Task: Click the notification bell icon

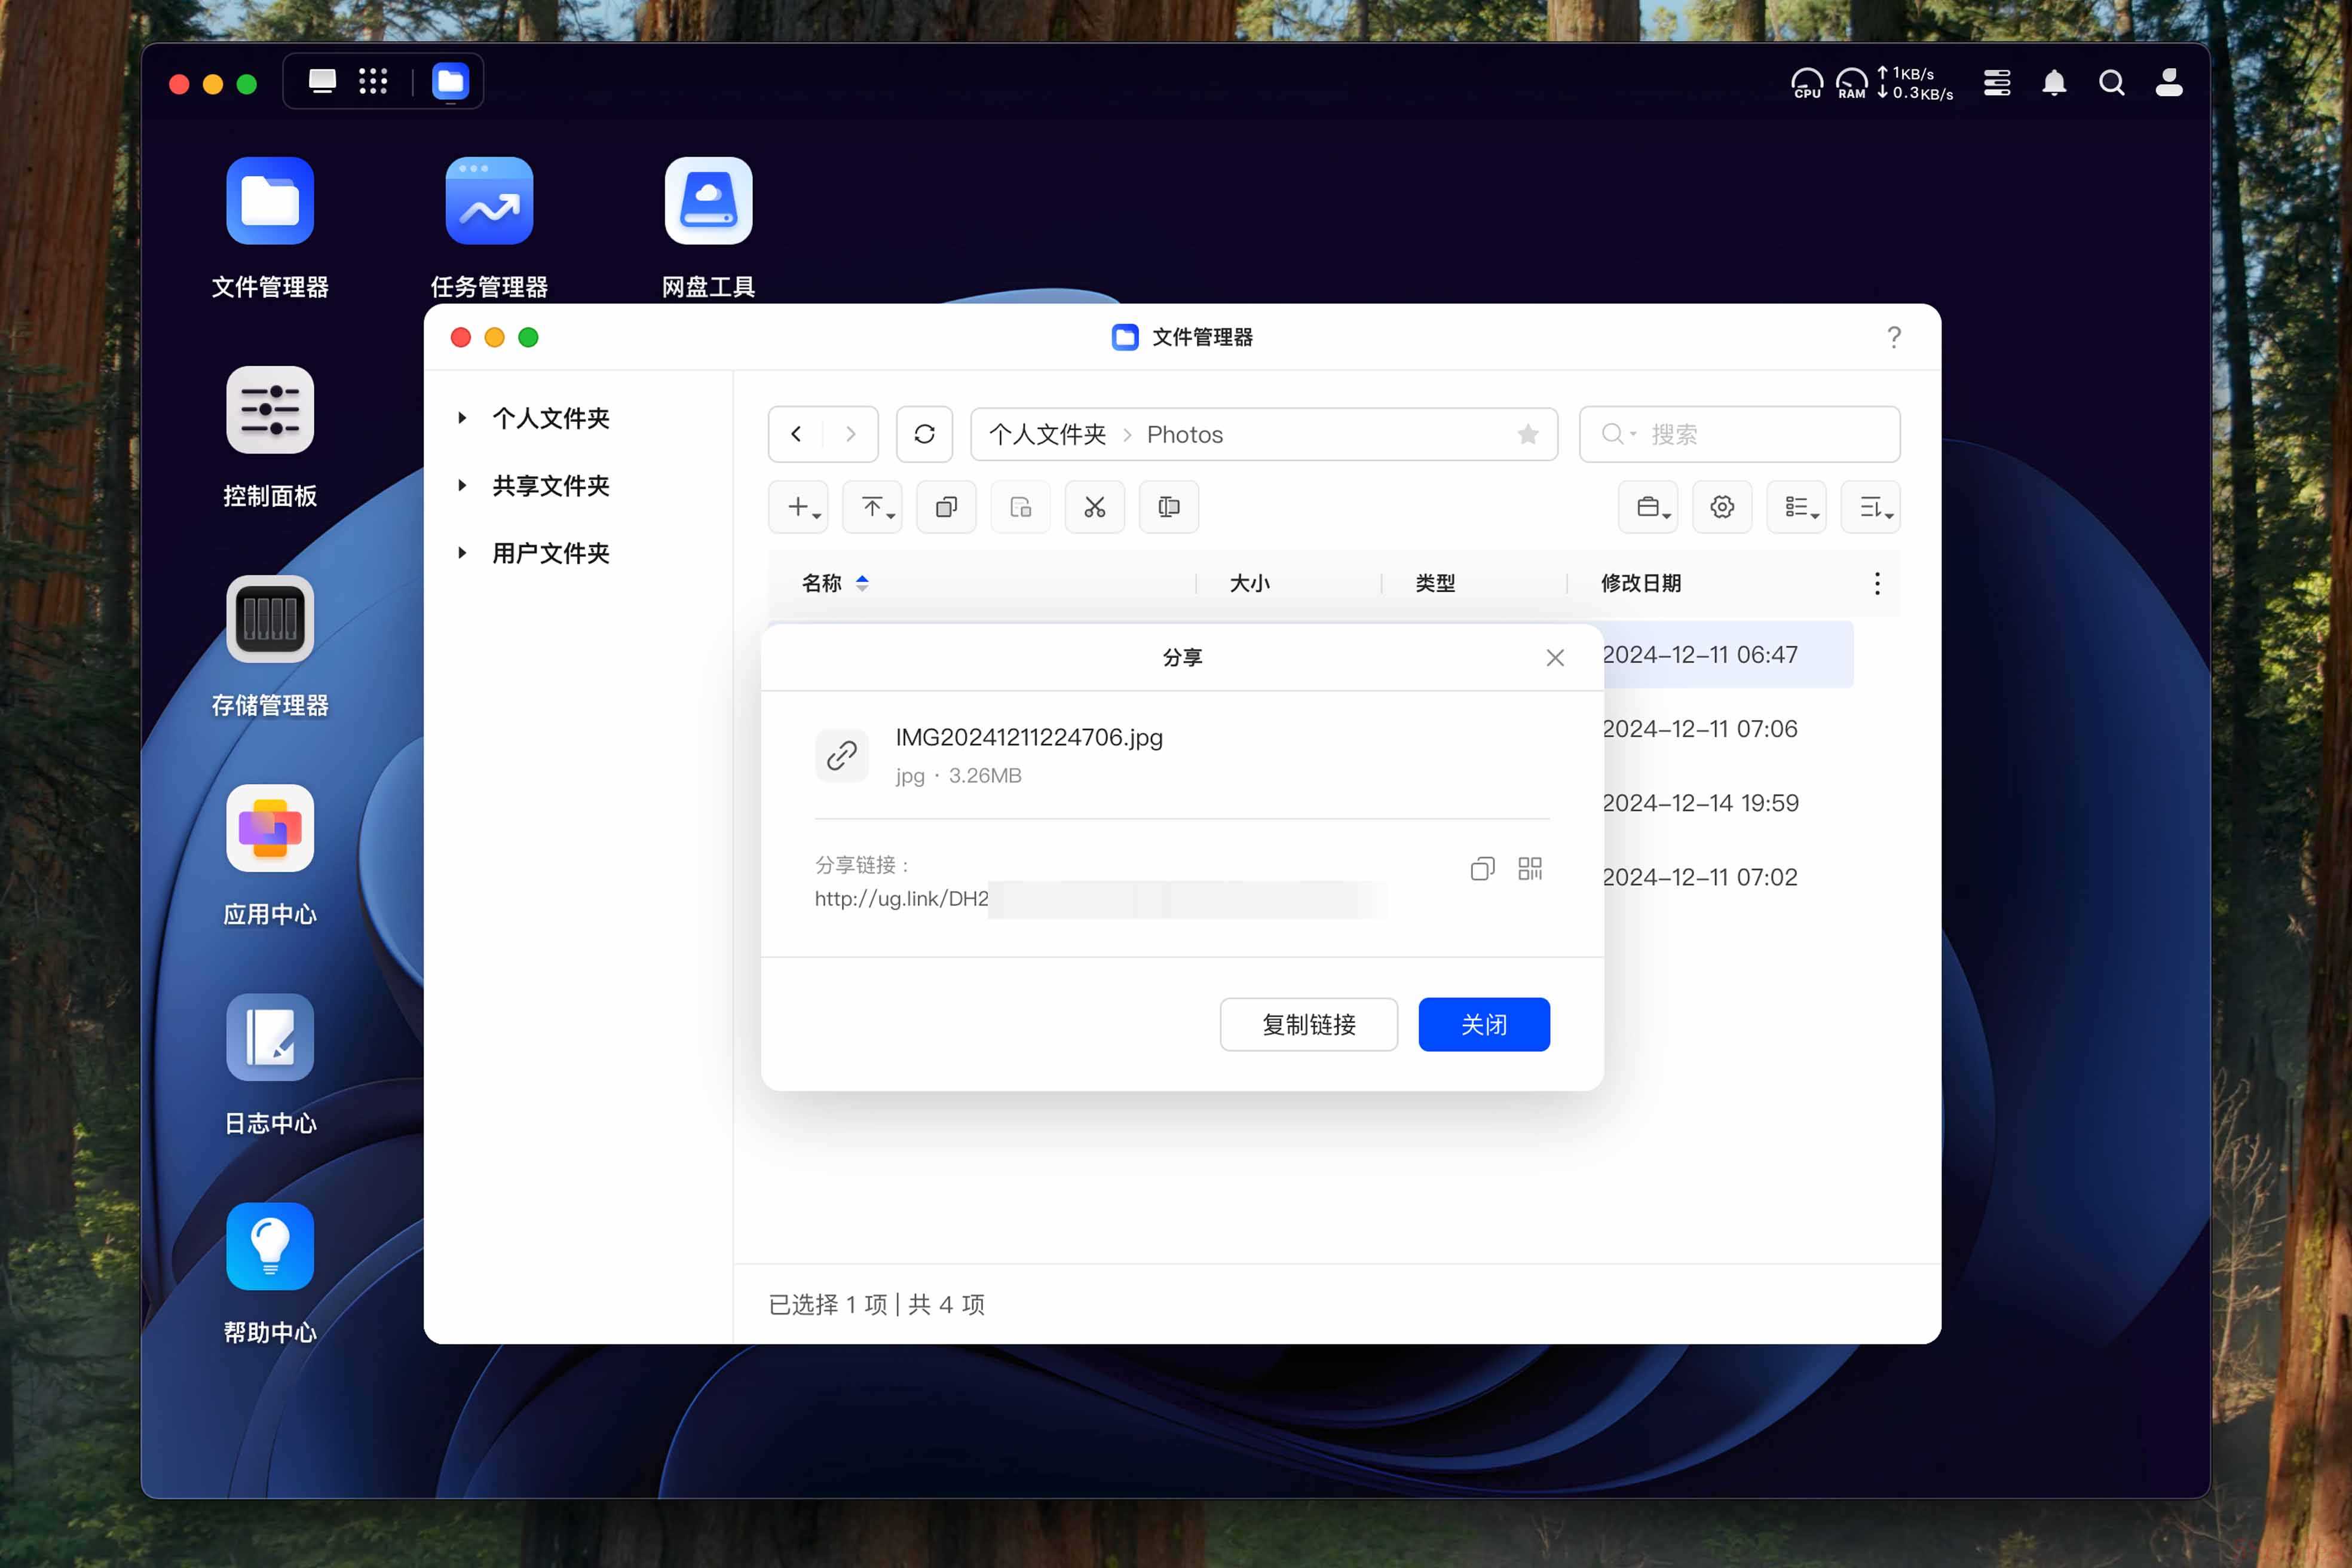Action: pos(2054,82)
